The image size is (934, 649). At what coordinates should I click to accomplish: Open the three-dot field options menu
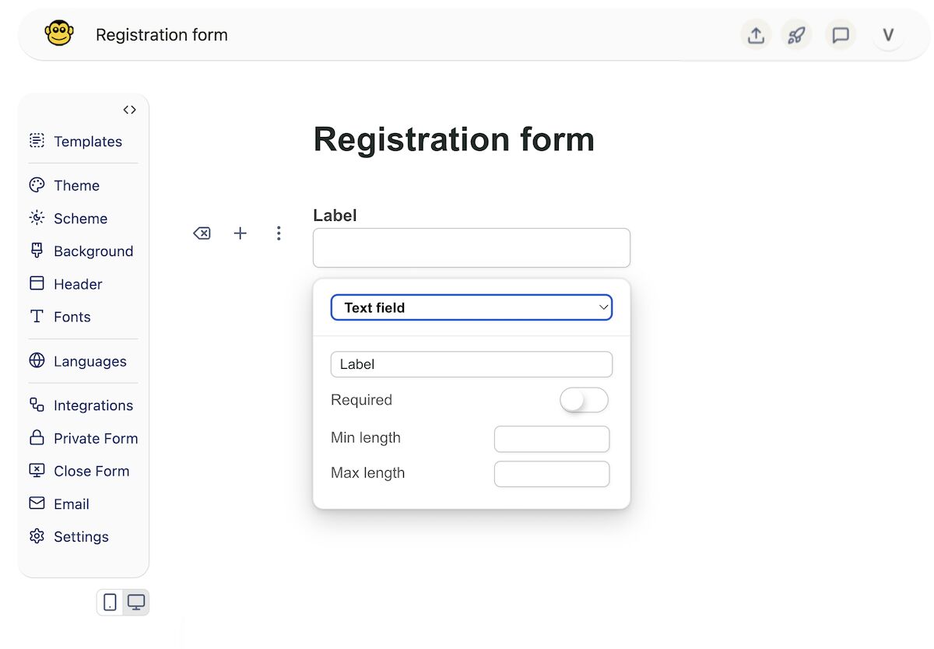pyautogui.click(x=279, y=233)
